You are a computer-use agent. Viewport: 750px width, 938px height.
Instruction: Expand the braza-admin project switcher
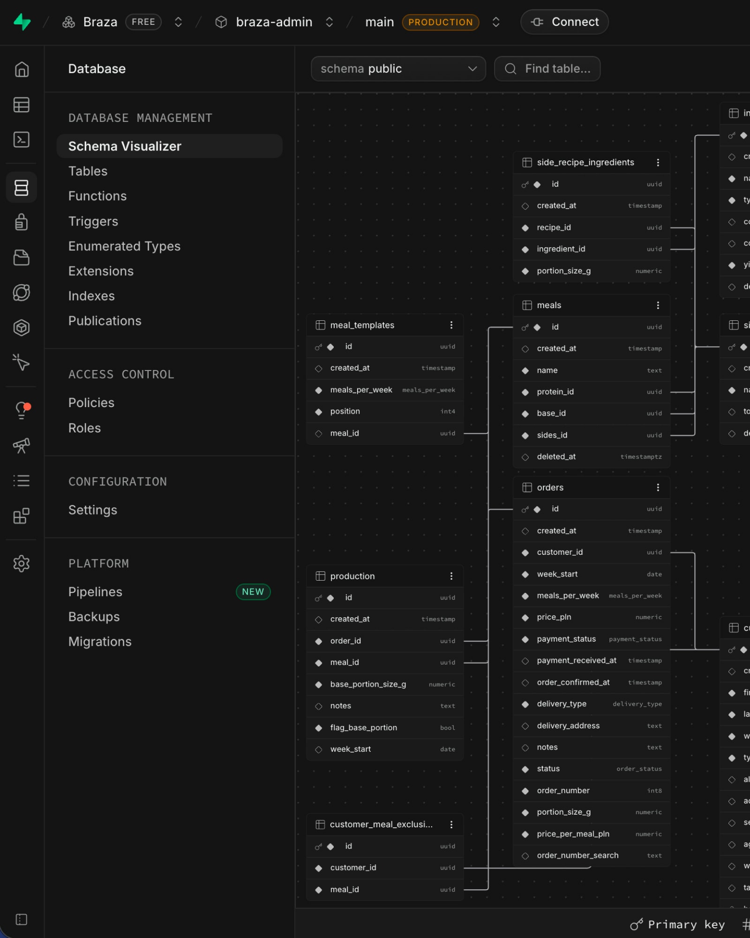tap(330, 22)
